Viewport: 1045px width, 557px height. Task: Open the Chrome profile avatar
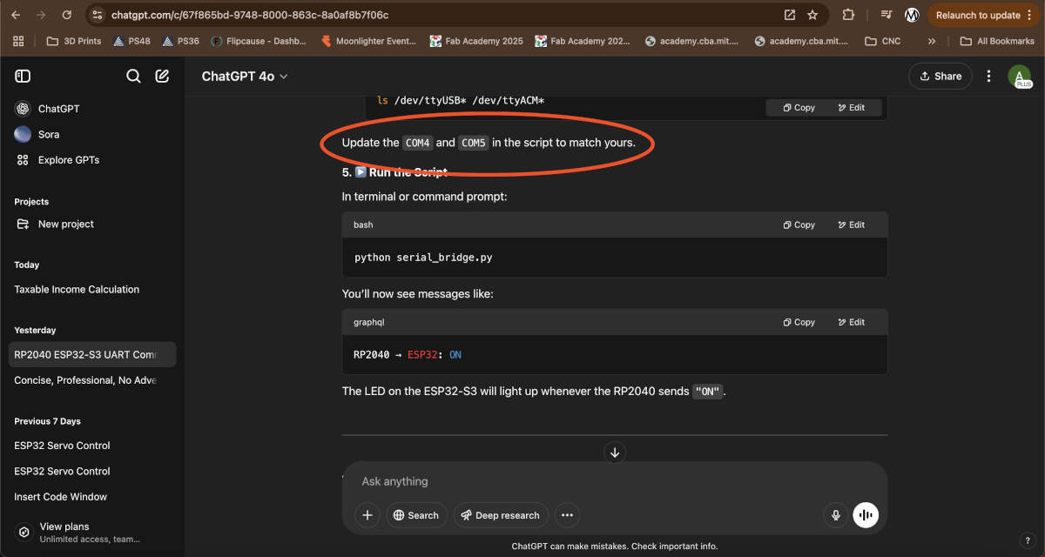912,15
